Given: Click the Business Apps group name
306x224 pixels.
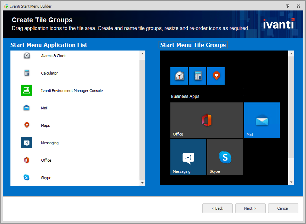Looking at the screenshot, I should [185, 96].
